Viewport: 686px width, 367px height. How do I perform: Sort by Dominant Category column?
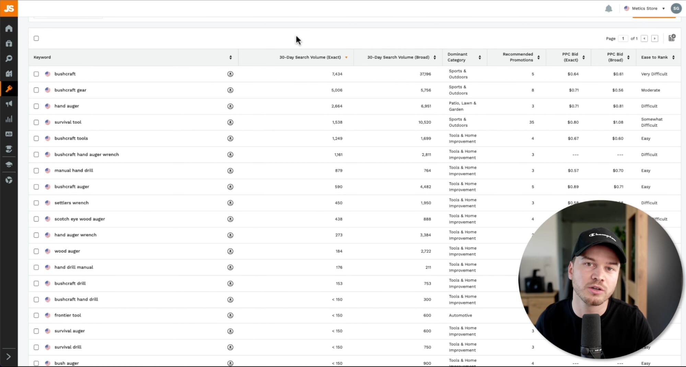point(480,58)
